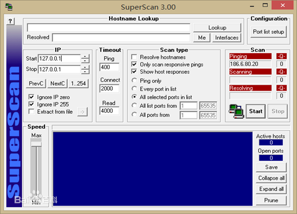Decrease Start IP with down spinner arrow
The height and width of the screenshot is (214, 297).
(85, 61)
